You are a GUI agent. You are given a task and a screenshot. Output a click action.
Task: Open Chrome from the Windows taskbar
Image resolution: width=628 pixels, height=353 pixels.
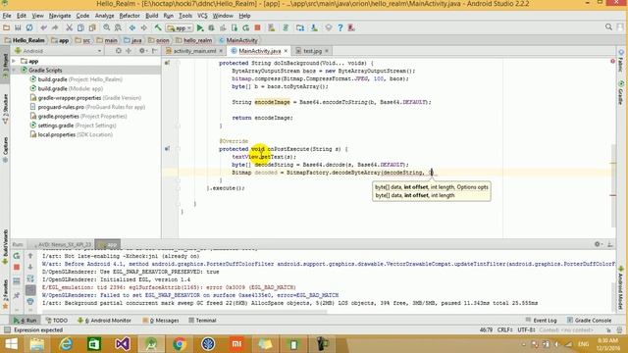tap(180, 344)
